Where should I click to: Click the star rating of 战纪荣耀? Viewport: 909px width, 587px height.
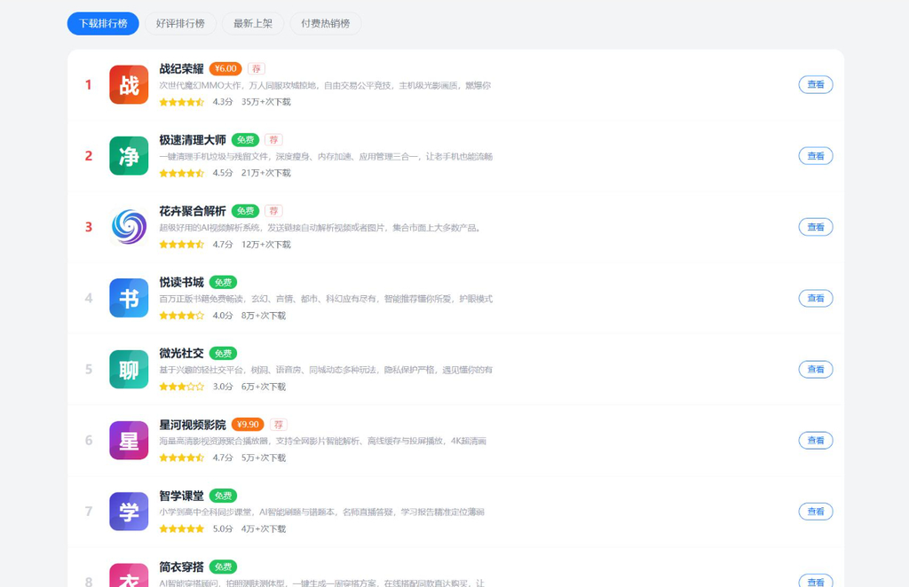tap(182, 102)
